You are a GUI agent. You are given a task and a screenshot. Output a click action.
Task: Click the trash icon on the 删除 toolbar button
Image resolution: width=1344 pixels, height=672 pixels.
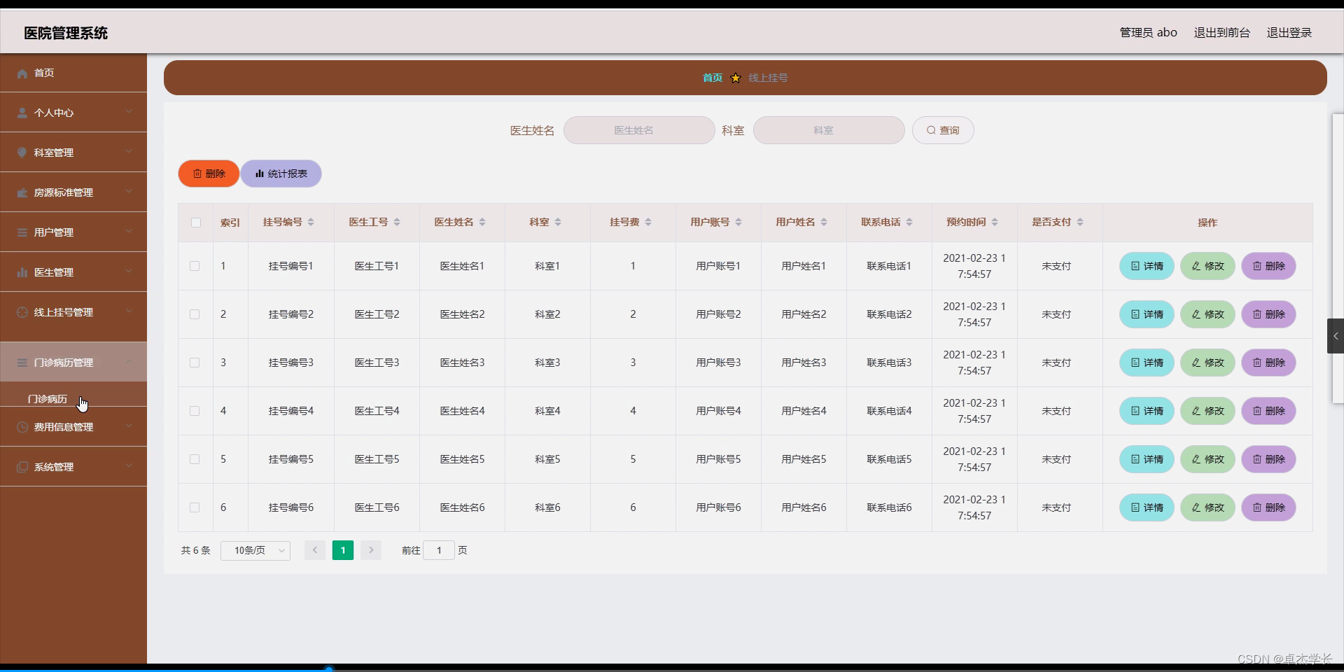(x=198, y=173)
